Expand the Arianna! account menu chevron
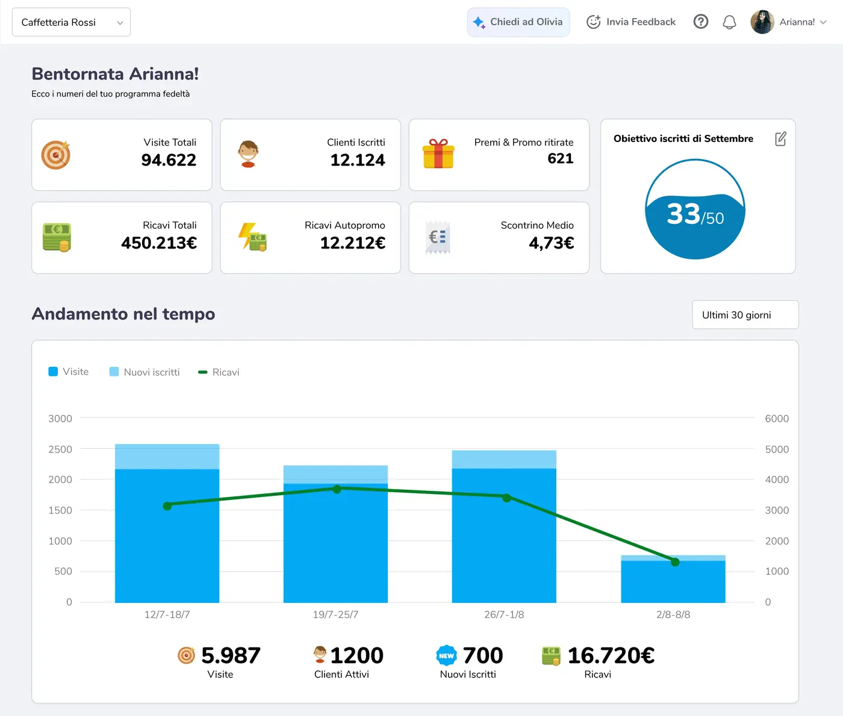843x716 pixels. (x=823, y=22)
